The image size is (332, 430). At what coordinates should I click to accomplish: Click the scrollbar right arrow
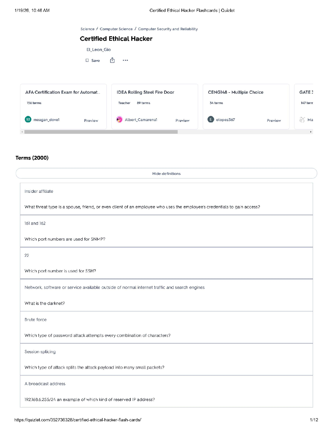[x=311, y=132]
